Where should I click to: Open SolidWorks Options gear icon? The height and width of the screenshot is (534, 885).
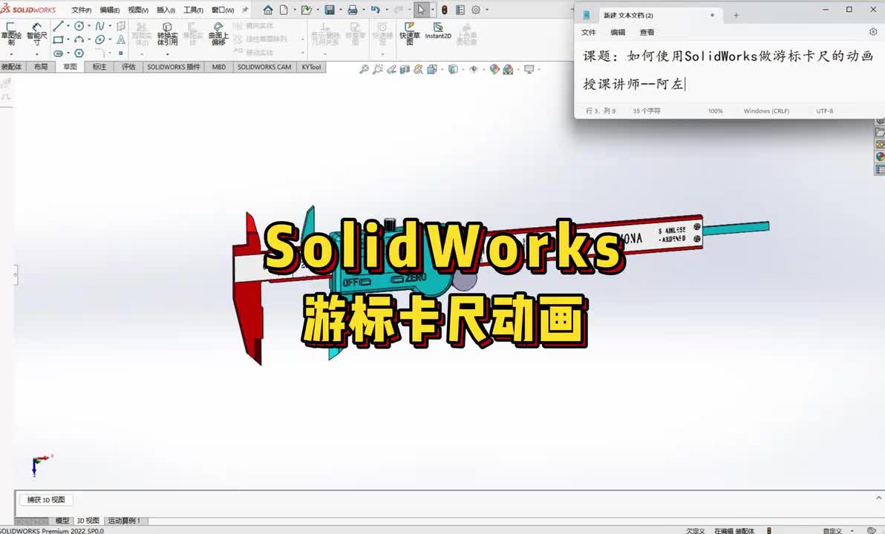coord(476,10)
